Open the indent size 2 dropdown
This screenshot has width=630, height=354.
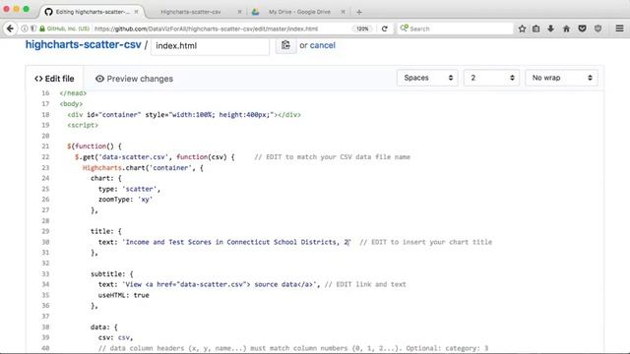click(x=491, y=78)
